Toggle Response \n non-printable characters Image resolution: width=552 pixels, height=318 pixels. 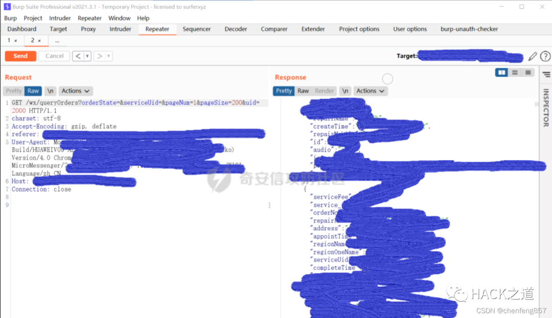click(x=346, y=91)
